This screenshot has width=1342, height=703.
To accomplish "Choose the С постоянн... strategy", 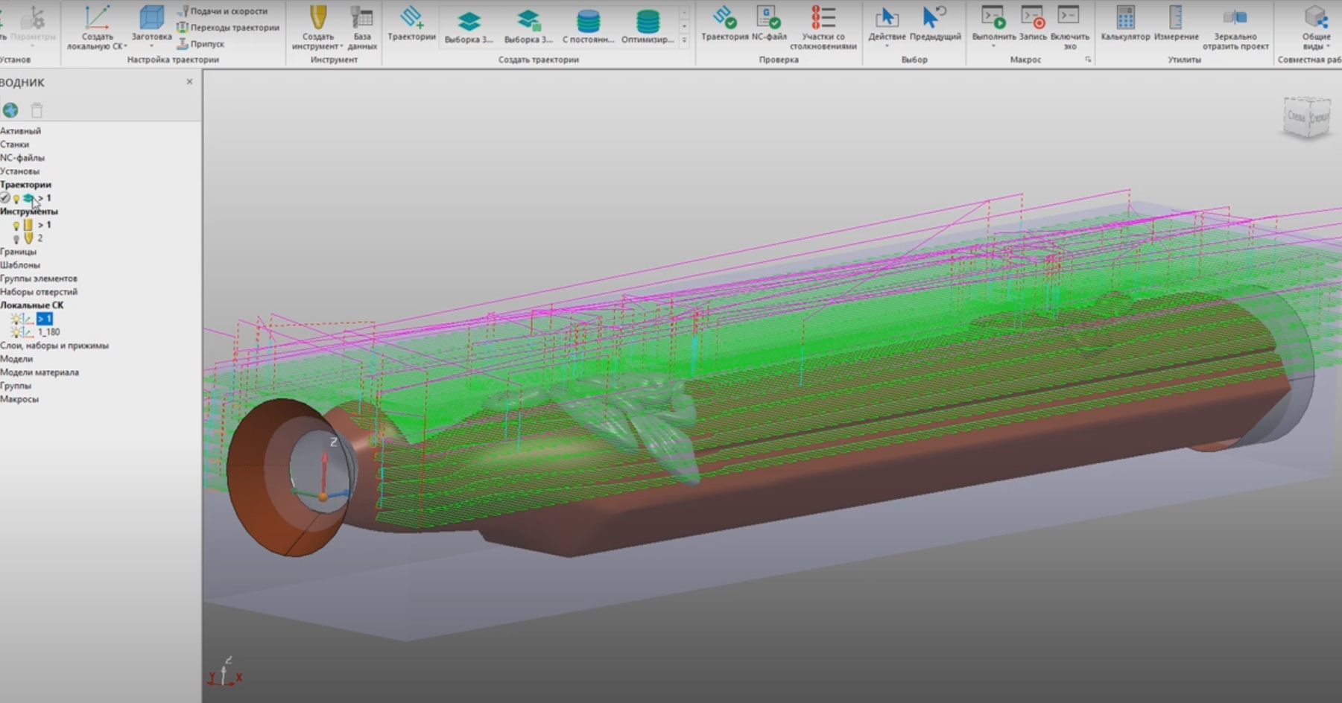I will (x=588, y=27).
